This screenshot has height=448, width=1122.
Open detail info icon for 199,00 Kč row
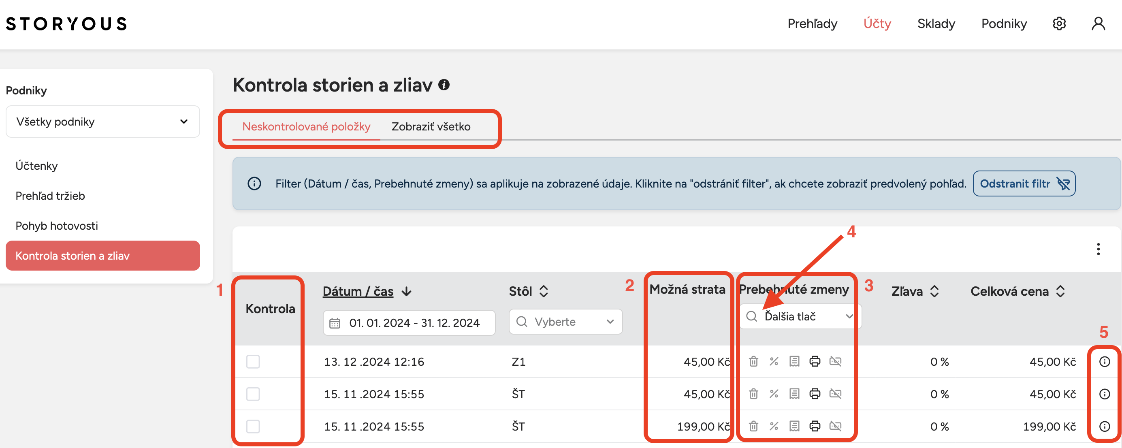[x=1105, y=426]
